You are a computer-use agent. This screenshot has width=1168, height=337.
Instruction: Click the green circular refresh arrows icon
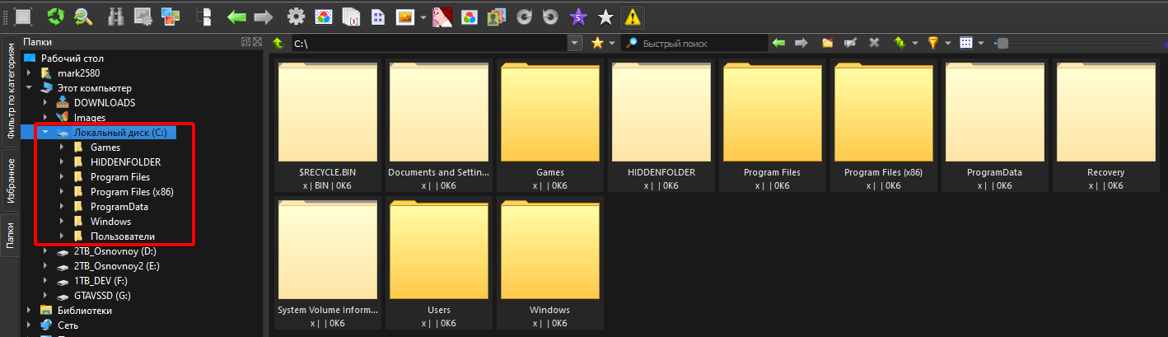pos(56,16)
